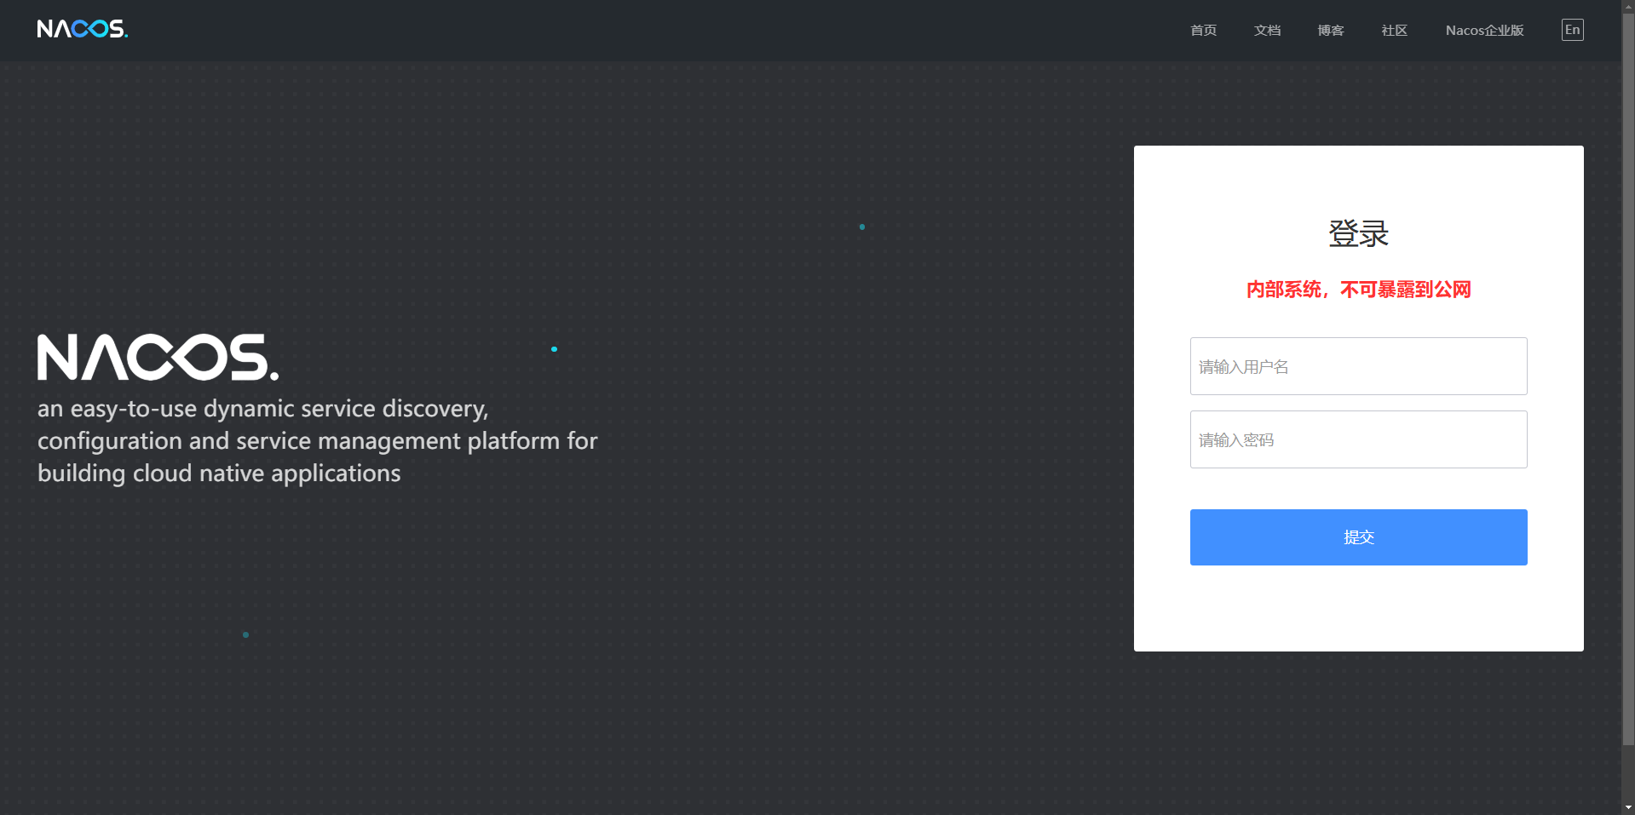This screenshot has height=815, width=1635.
Task: Click the vertical page scrollbar thumb
Action: pyautogui.click(x=1628, y=379)
